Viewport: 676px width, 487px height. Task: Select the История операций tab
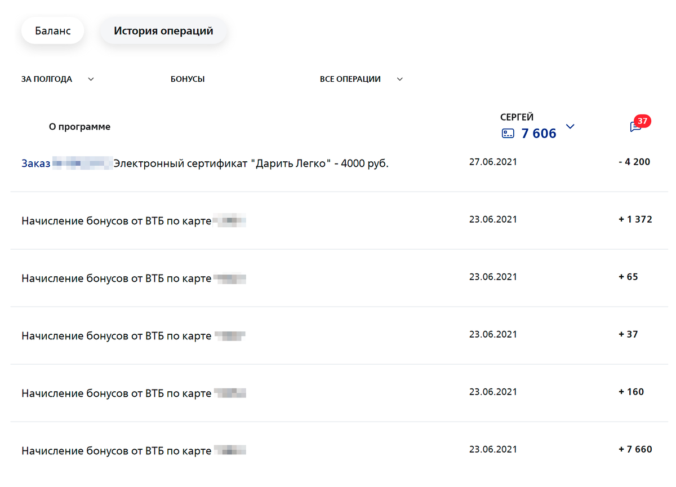click(163, 31)
